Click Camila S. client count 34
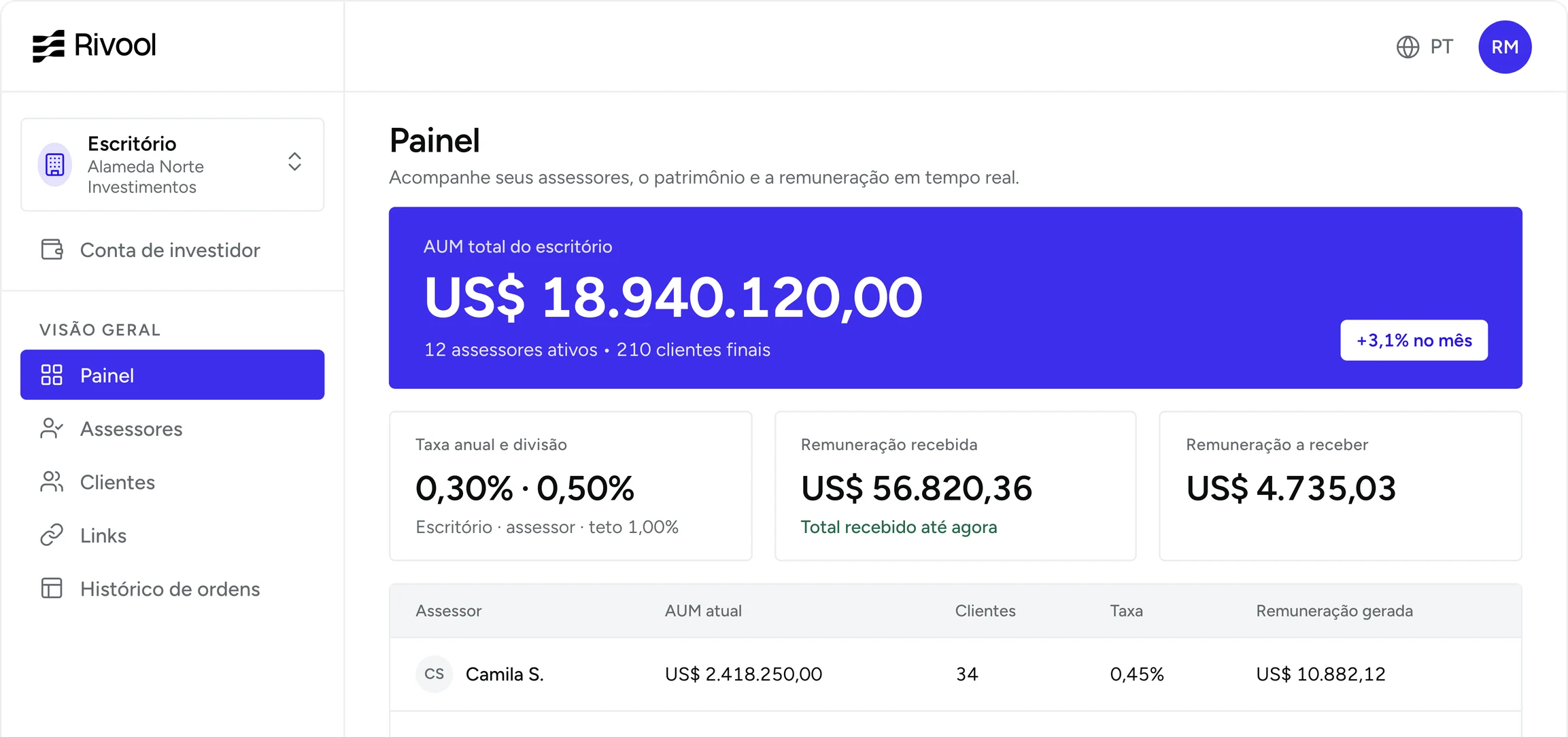This screenshot has height=737, width=1568. pos(967,674)
